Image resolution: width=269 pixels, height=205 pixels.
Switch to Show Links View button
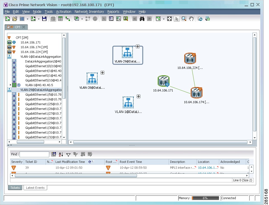pyautogui.click(x=68, y=19)
